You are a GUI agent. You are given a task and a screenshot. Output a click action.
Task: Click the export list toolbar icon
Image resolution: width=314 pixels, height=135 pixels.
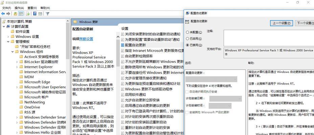click(x=28, y=14)
